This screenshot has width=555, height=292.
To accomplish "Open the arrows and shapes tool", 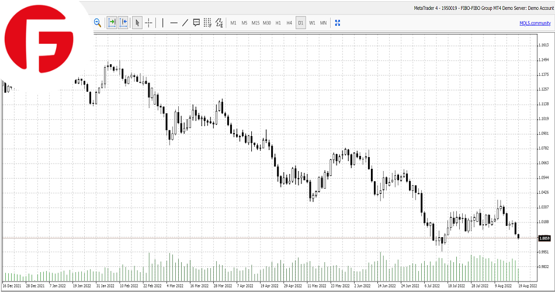I will [x=219, y=23].
